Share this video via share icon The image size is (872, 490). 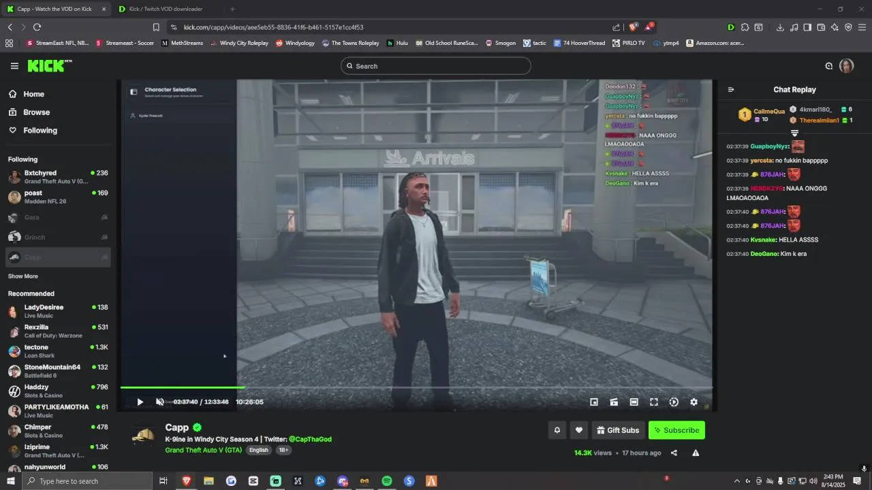[x=674, y=453]
